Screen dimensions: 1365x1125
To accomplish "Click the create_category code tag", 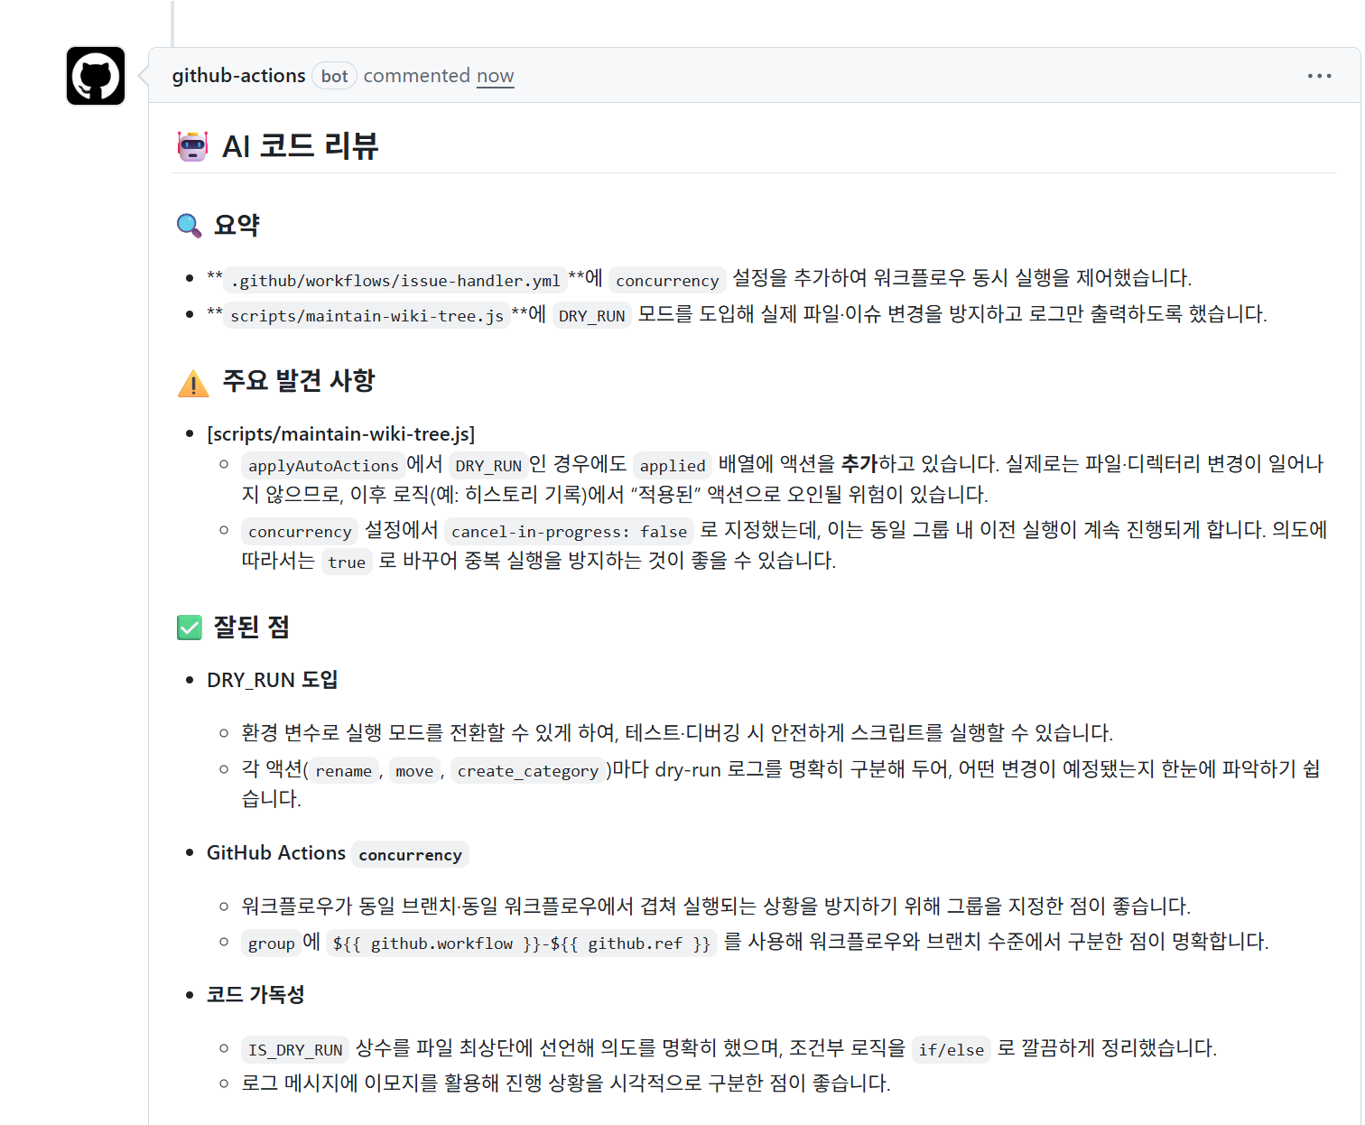I will click(x=527, y=771).
